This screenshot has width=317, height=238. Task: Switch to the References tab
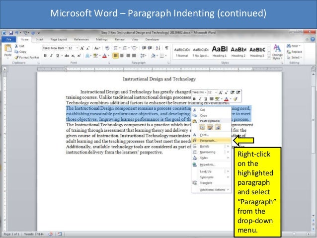[x=81, y=39]
